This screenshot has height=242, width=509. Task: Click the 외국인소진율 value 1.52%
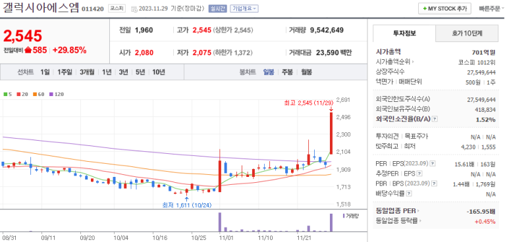(x=486, y=120)
